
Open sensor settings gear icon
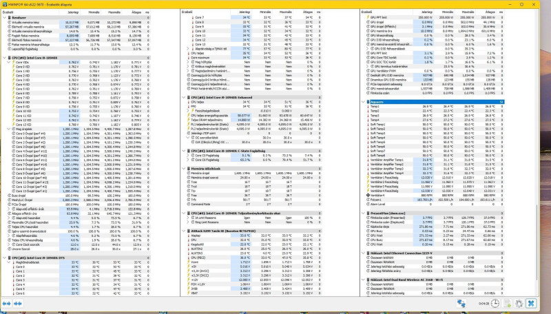[519, 304]
